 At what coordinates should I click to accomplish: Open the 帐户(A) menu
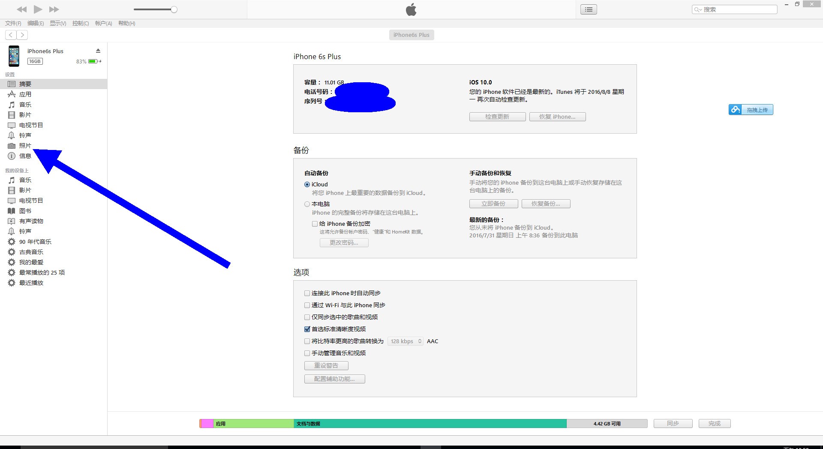[103, 24]
